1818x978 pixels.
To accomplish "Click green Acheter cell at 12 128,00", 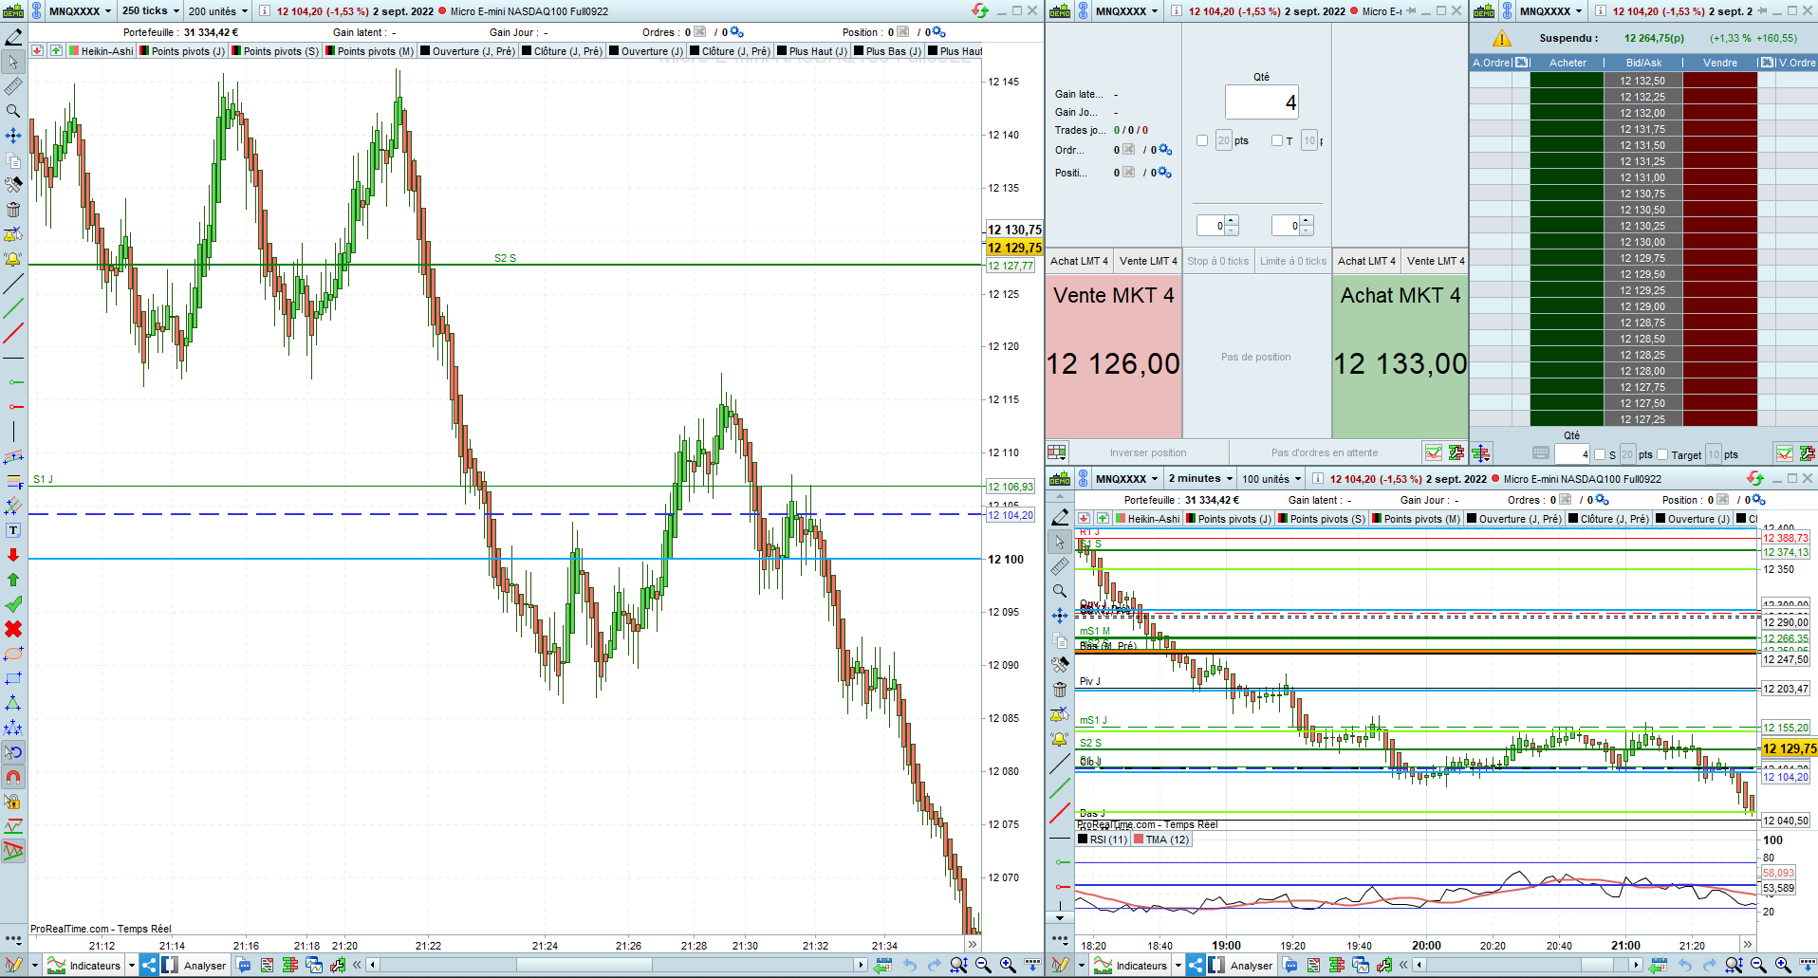I will coord(1567,371).
